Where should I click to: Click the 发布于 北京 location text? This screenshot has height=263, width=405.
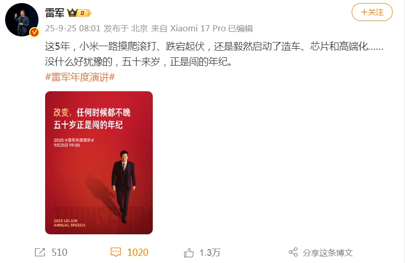point(126,28)
